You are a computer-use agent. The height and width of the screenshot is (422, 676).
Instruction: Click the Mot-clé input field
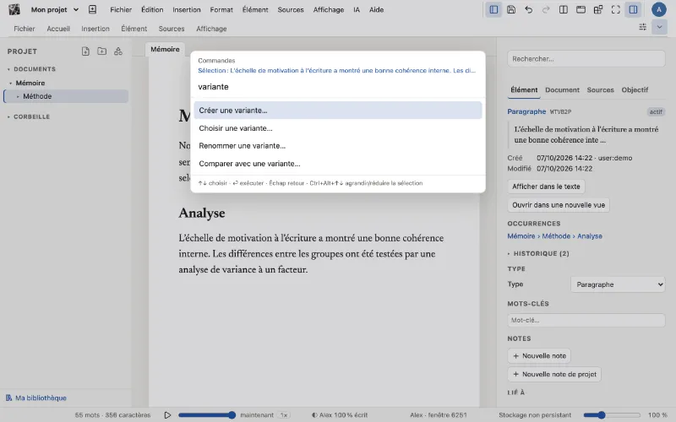click(586, 320)
